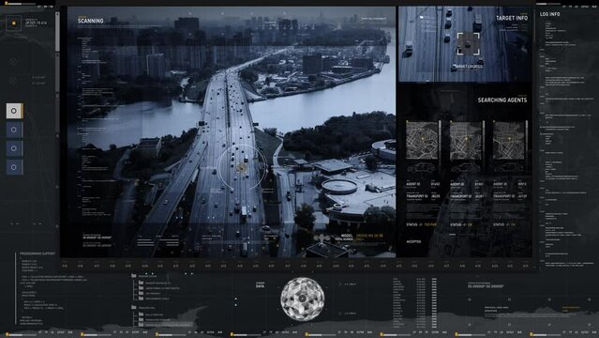Expand the second root folder in file tree
Screen dimensions: 599x338
(134, 307)
